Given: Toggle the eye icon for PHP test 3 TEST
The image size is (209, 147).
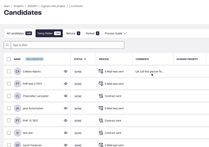Looking at the screenshot, I should pos(65,84).
